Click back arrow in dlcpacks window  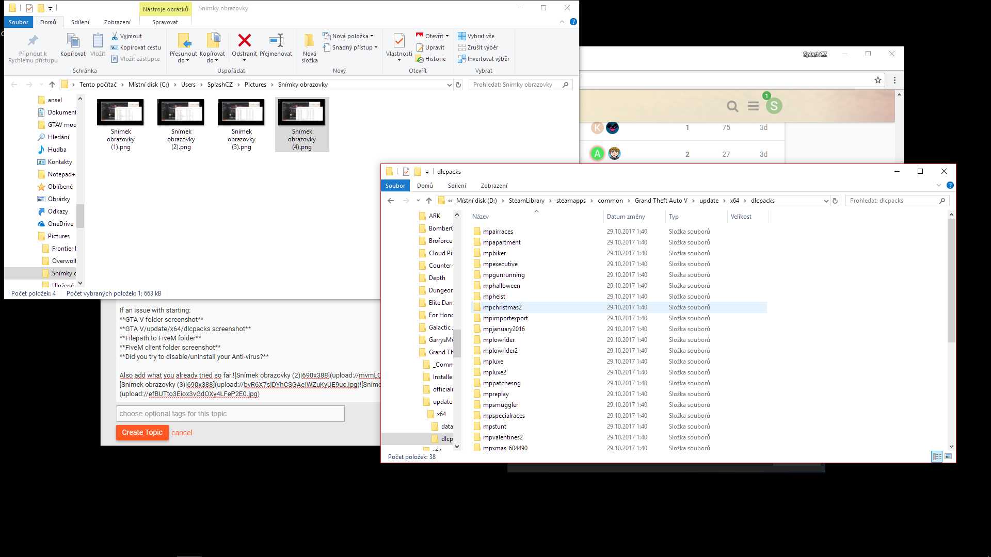click(x=391, y=201)
